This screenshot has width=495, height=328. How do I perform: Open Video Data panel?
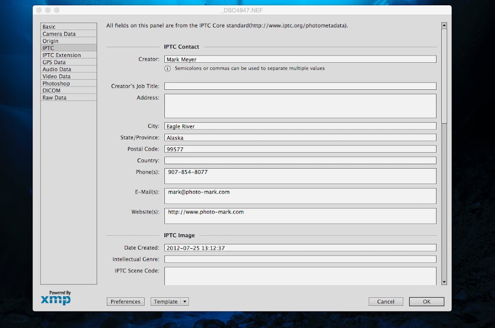[x=69, y=76]
